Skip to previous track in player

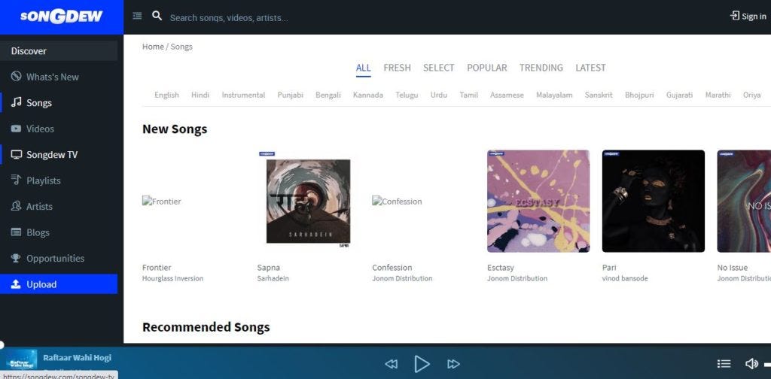[x=391, y=364]
